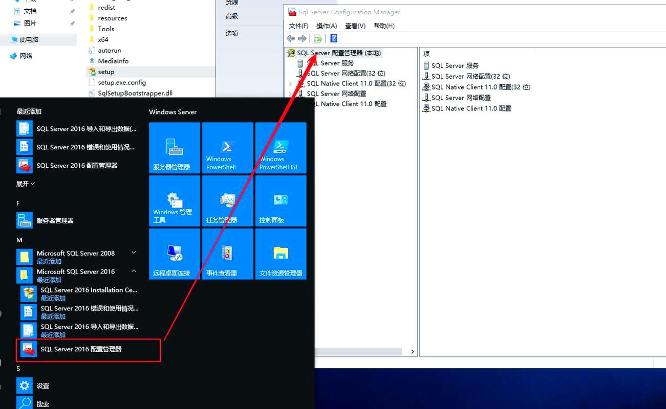Select the setup application file
This screenshot has height=409, width=666.
click(x=106, y=72)
